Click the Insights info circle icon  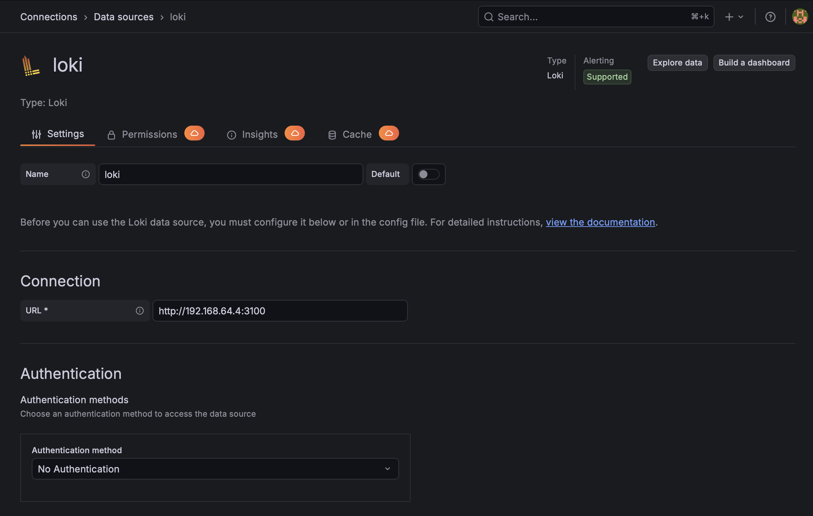(232, 135)
